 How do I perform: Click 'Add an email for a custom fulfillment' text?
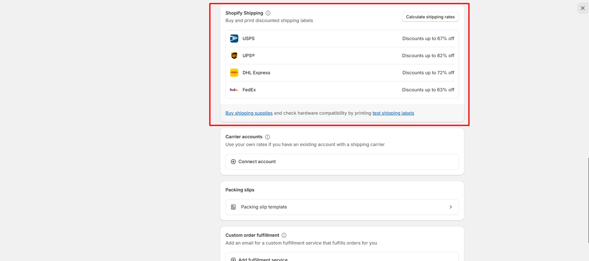[301, 243]
